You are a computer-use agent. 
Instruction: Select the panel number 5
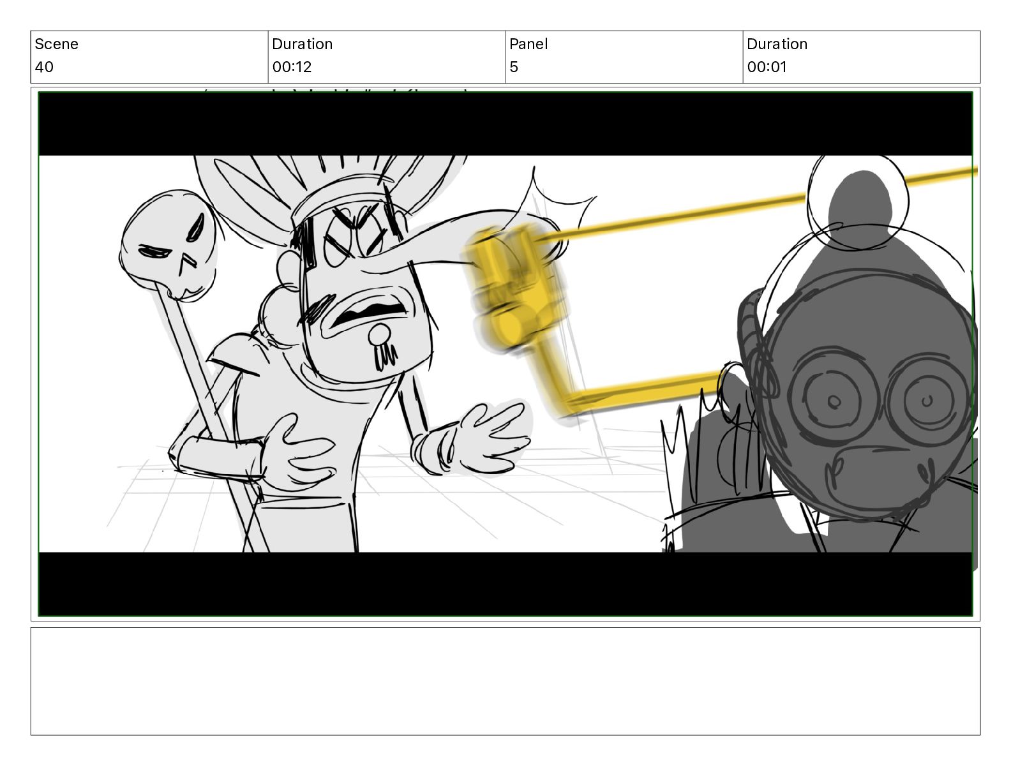tap(514, 67)
